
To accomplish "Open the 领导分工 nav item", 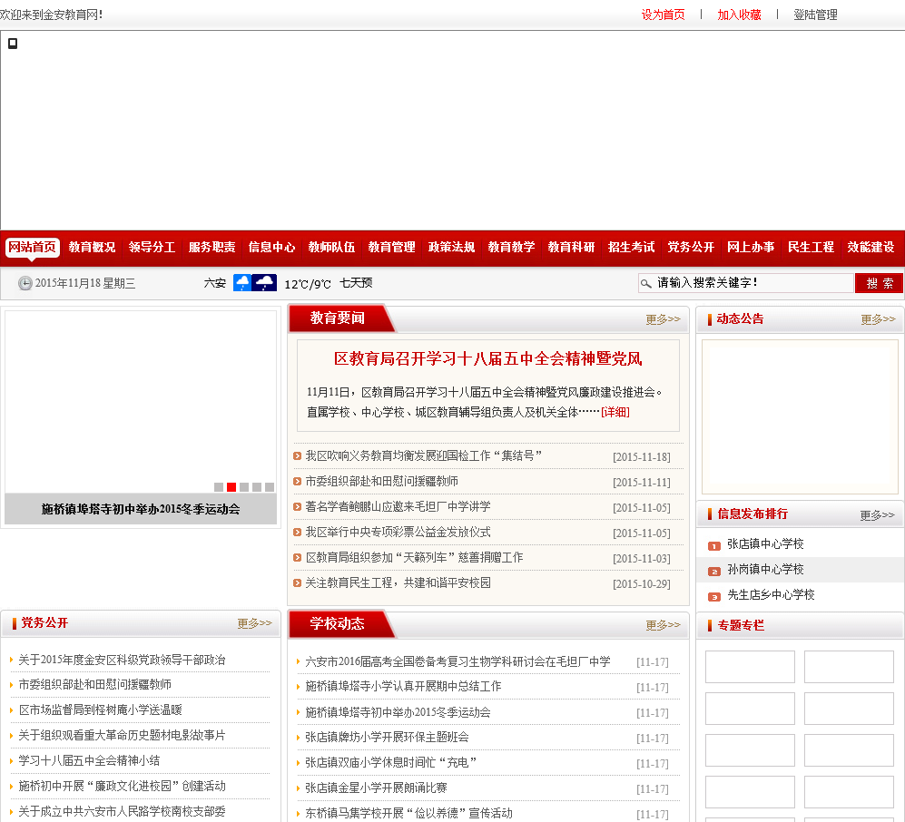I will coord(152,248).
